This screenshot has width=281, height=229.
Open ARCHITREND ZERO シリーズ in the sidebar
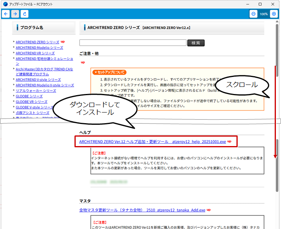point(37,42)
